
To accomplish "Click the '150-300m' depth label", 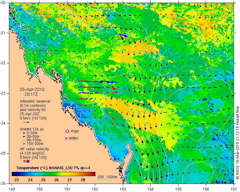I will [35, 144].
